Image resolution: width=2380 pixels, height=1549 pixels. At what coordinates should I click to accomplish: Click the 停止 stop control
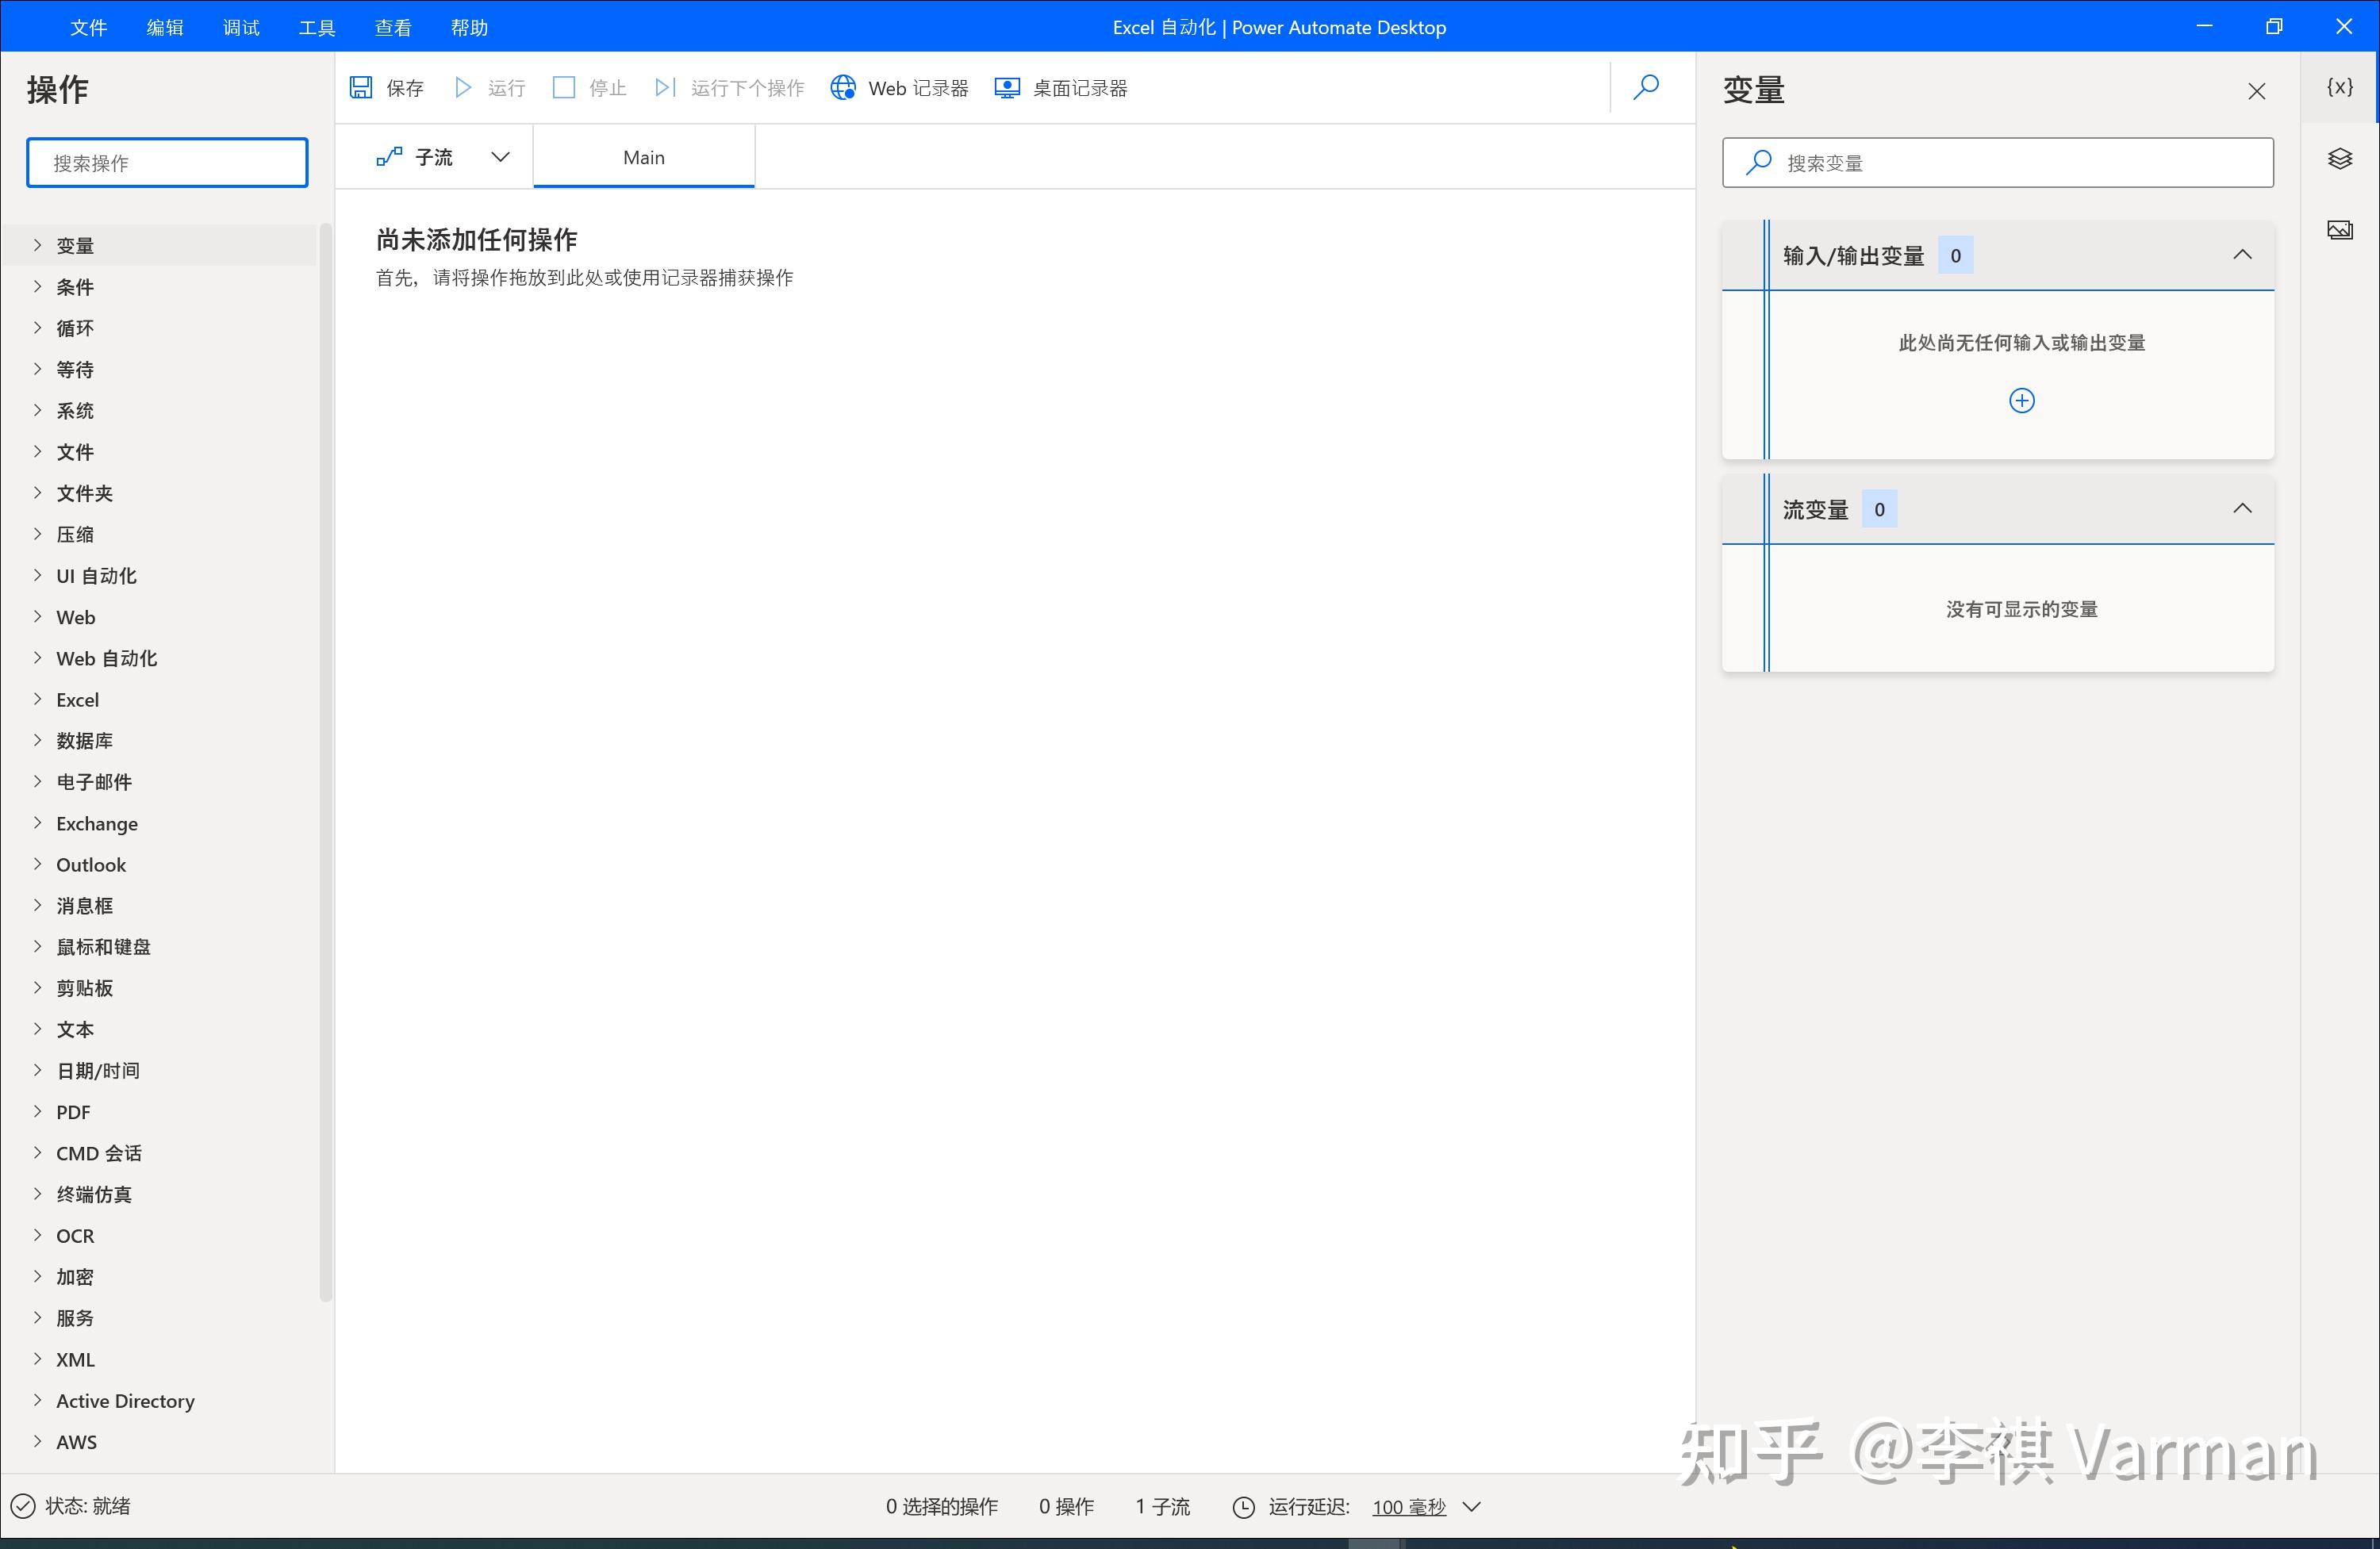point(565,88)
